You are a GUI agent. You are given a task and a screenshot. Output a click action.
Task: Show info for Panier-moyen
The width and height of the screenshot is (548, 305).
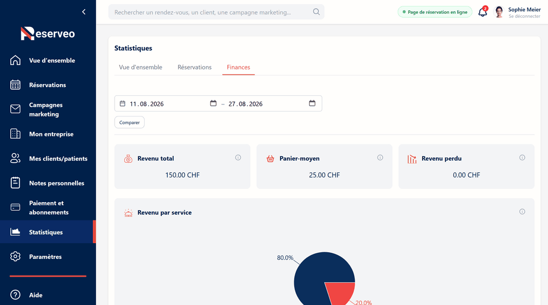point(380,158)
